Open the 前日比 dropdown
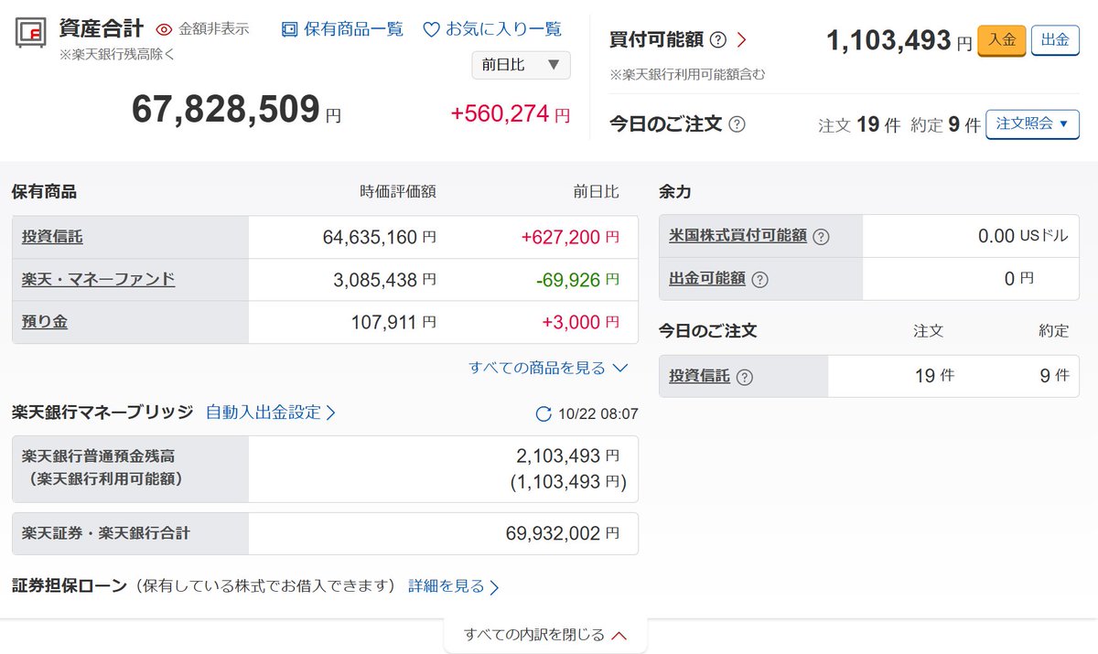Screen dimensions: 1098x654 tap(521, 65)
